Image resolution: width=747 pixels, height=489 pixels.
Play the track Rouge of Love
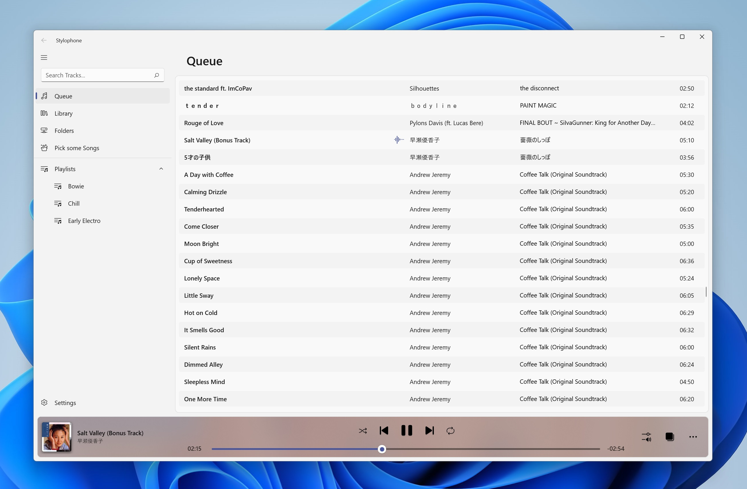(204, 123)
